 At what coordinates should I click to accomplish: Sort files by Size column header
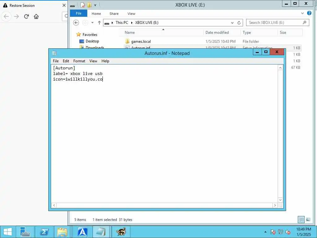tap(290, 32)
